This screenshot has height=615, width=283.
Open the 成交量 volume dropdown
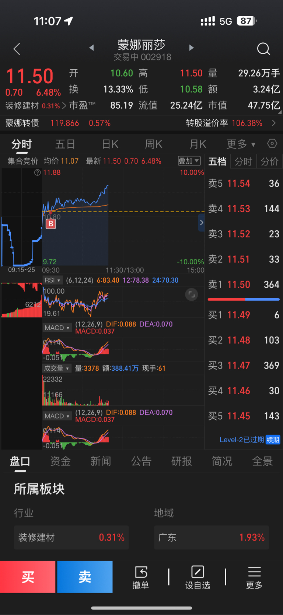pyautogui.click(x=57, y=368)
